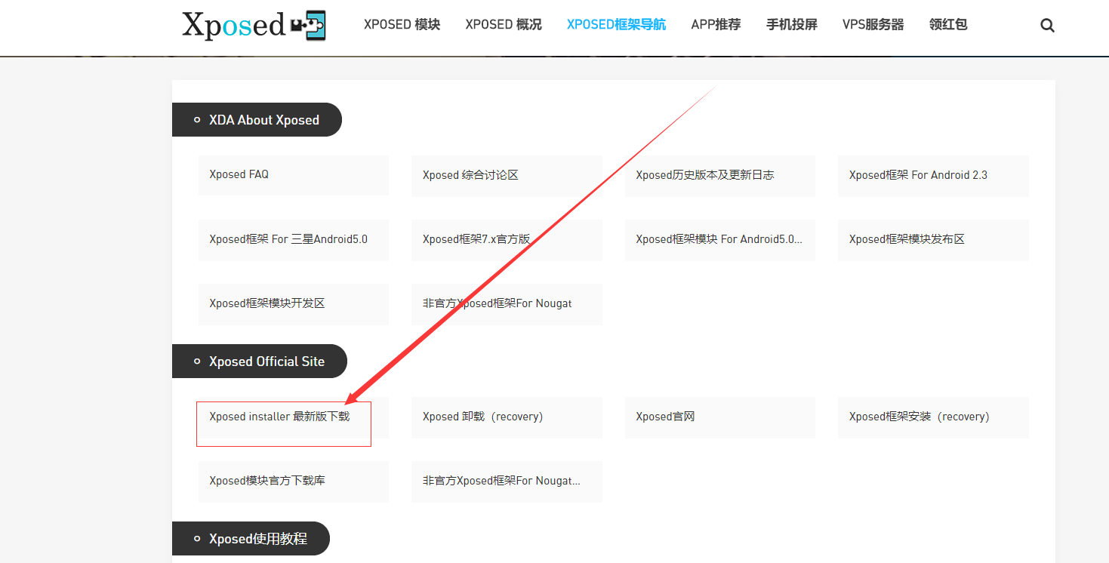Open 非官方Xposed框架For Nougat link under XDA
Screen dimensions: 1109x563
[507, 304]
